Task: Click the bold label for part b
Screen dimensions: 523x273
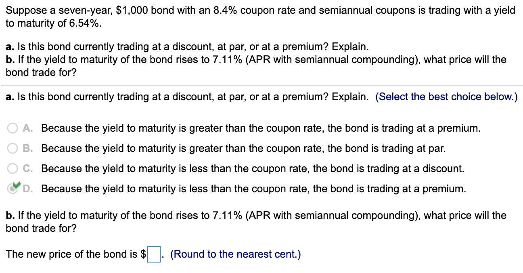Action: point(8,215)
